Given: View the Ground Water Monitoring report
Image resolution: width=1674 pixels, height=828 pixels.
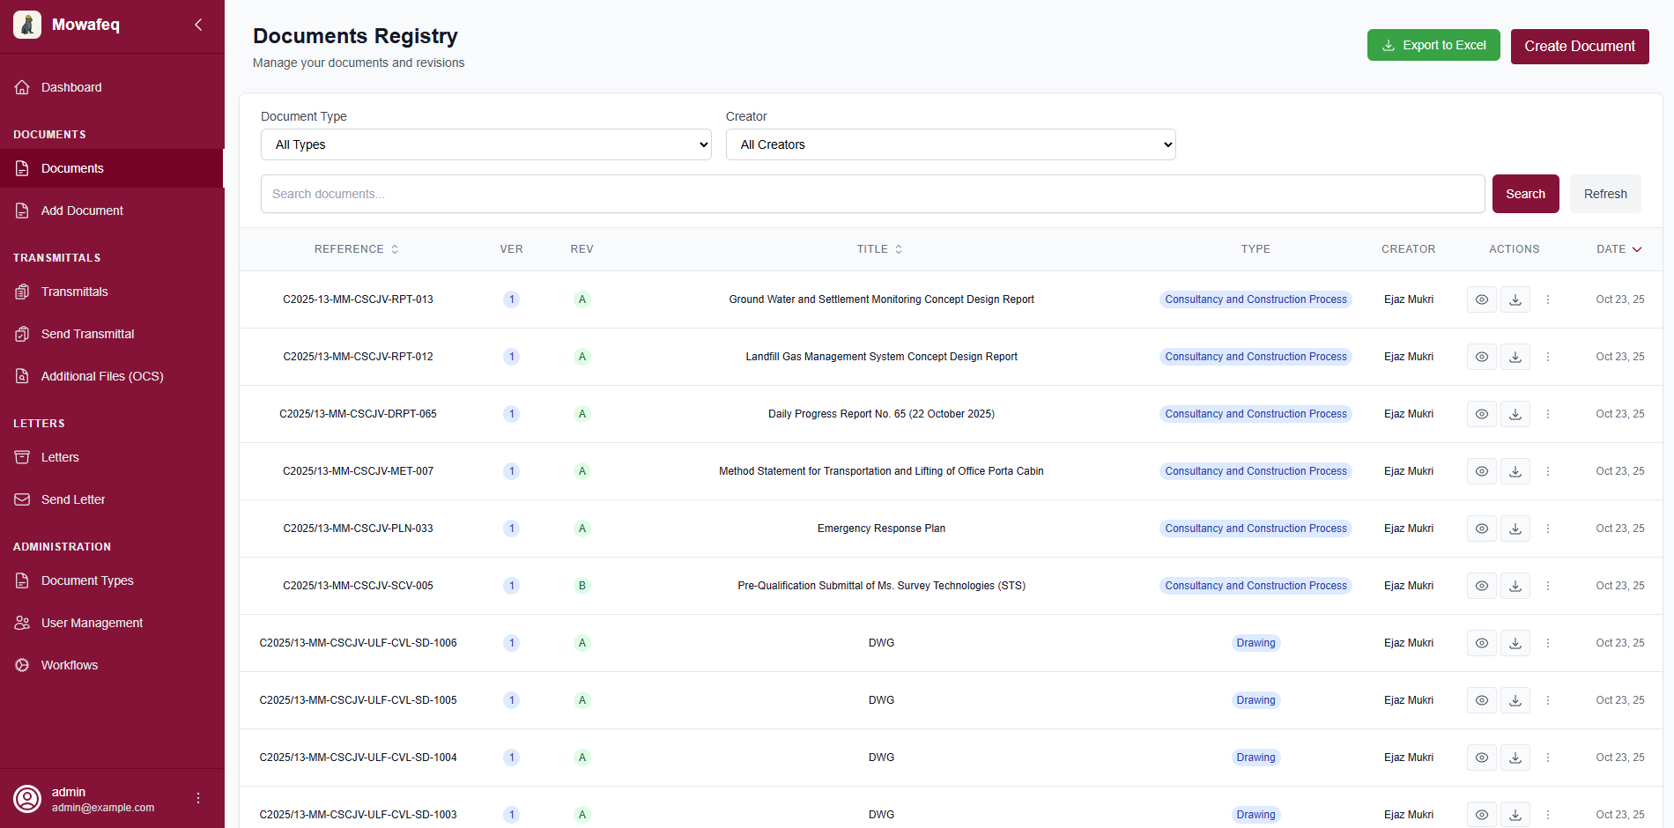Looking at the screenshot, I should (x=1481, y=299).
